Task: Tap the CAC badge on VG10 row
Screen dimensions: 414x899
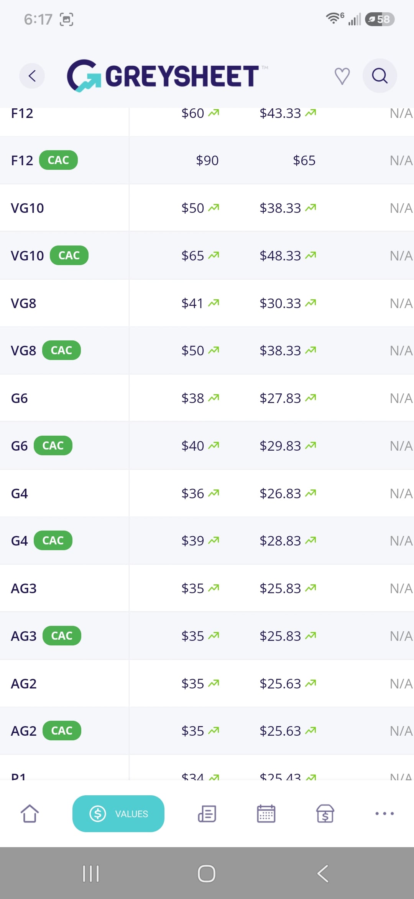Action: click(x=69, y=255)
